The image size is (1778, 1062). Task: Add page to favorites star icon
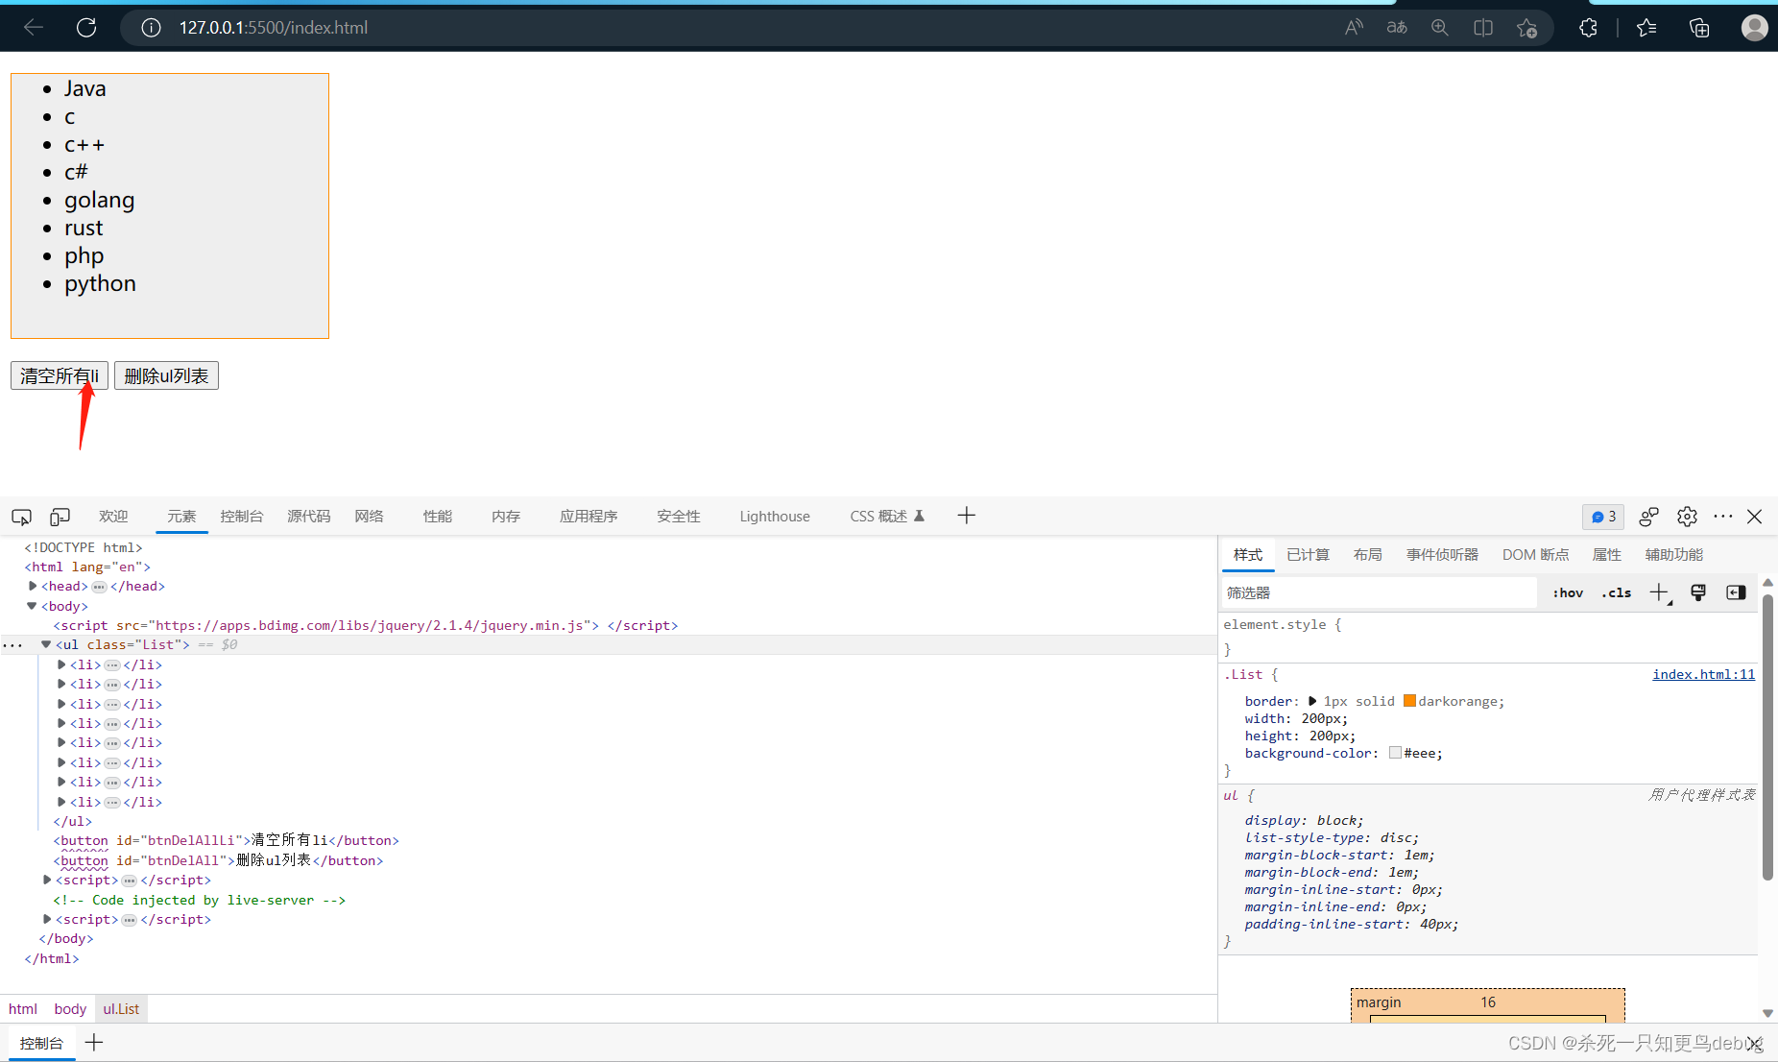[1526, 28]
